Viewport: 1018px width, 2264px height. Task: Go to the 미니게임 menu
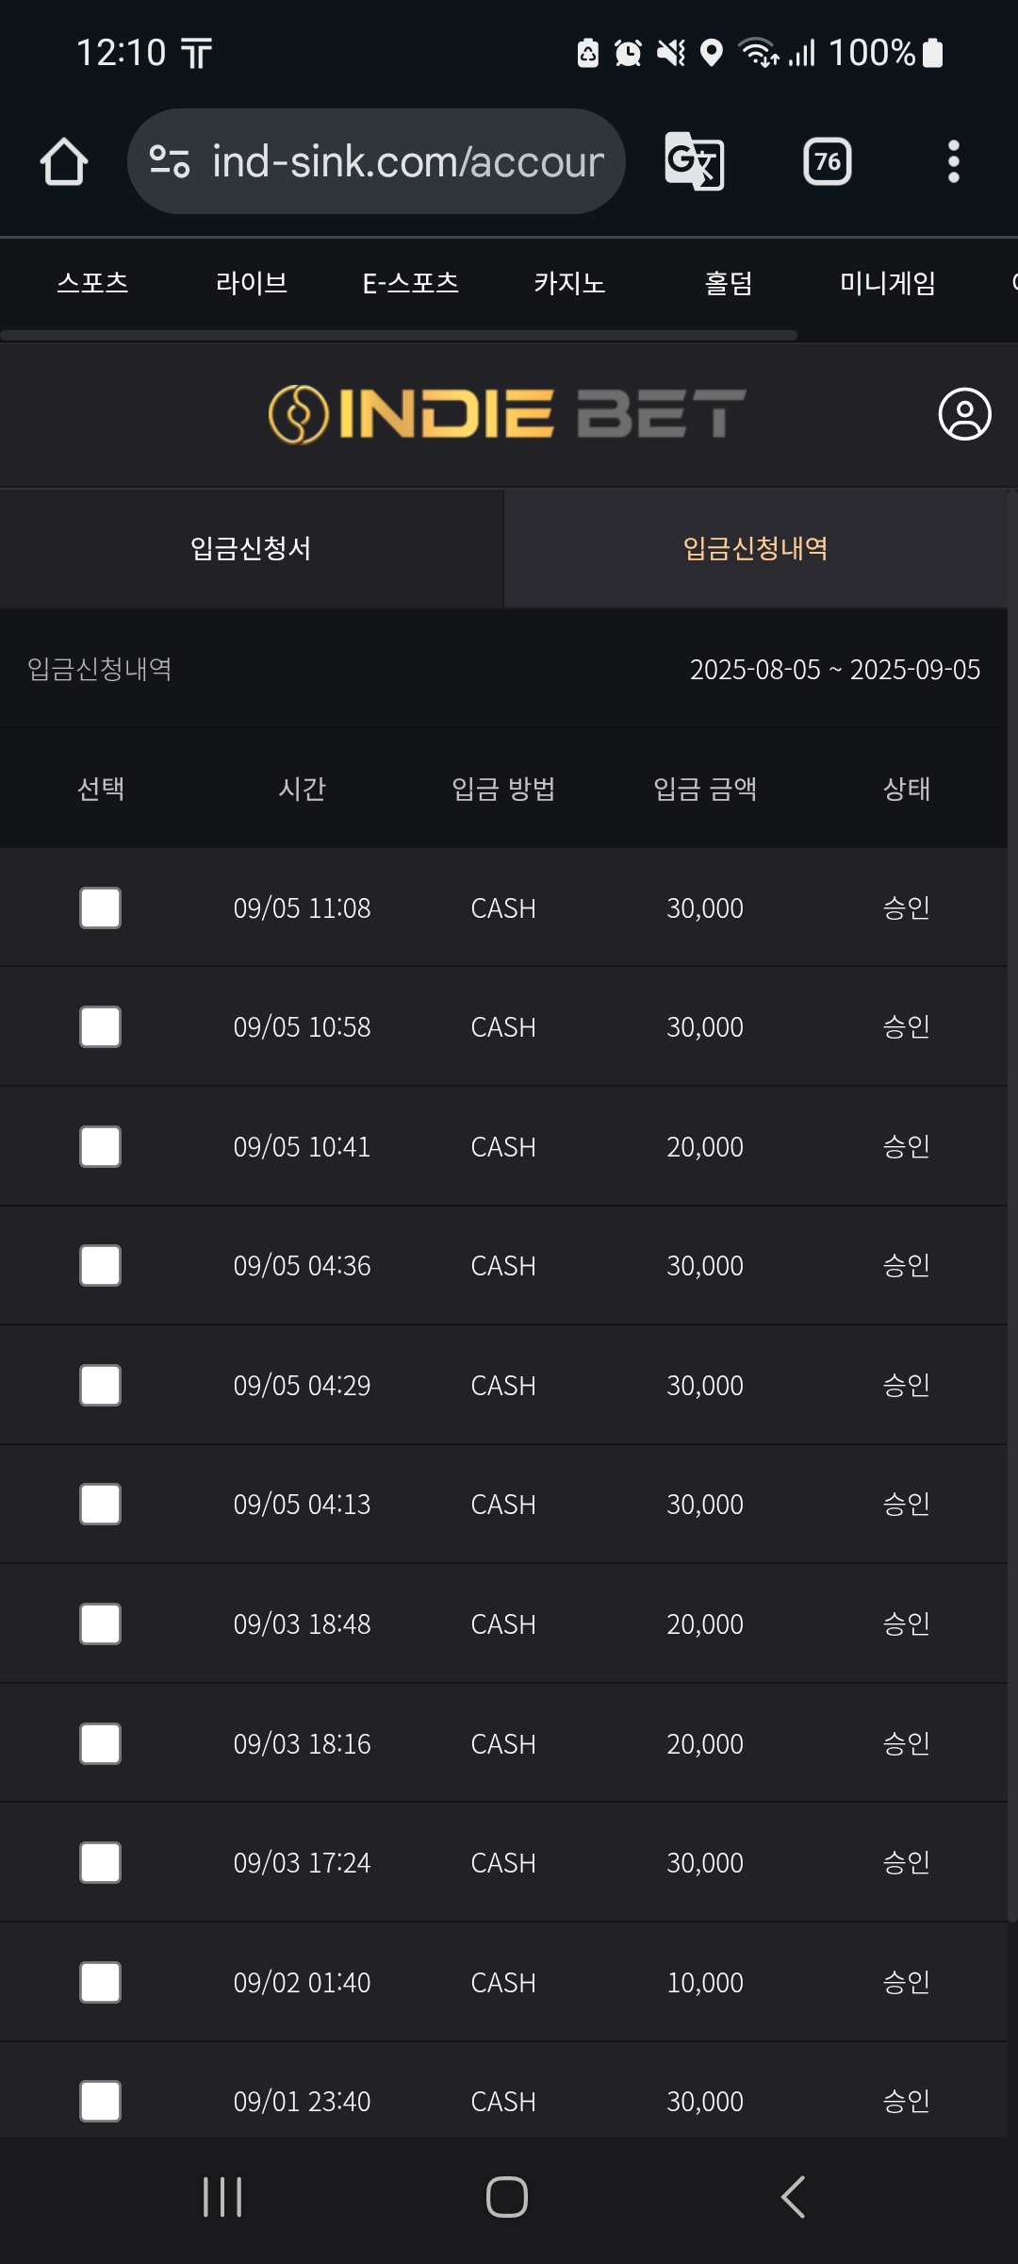pyautogui.click(x=887, y=283)
